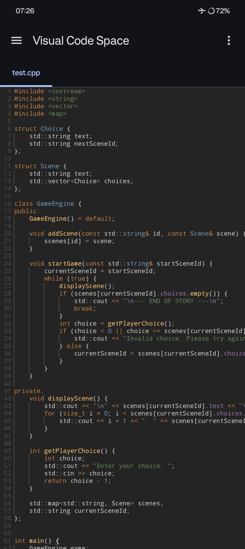Click the struct Scene declaration line

point(40,166)
